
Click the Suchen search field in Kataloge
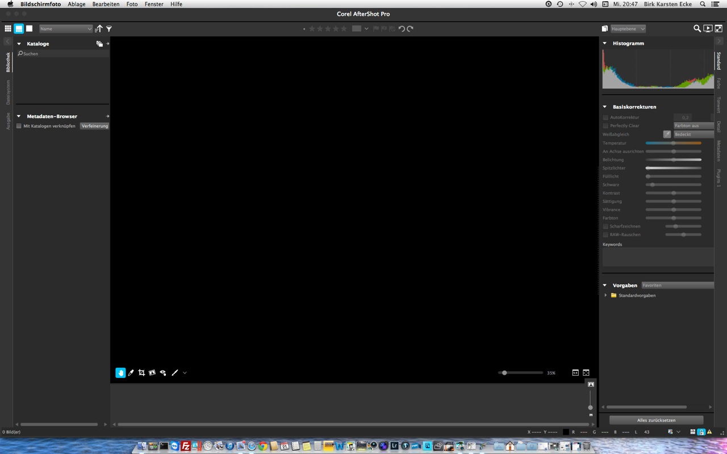62,54
